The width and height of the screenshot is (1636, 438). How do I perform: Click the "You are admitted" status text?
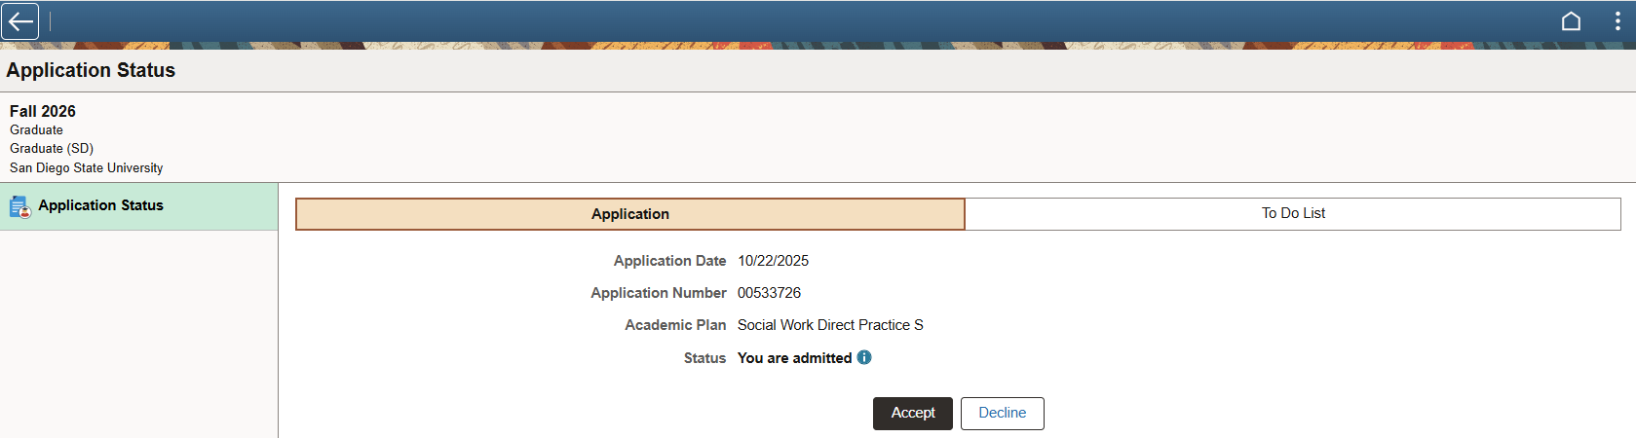(x=794, y=358)
